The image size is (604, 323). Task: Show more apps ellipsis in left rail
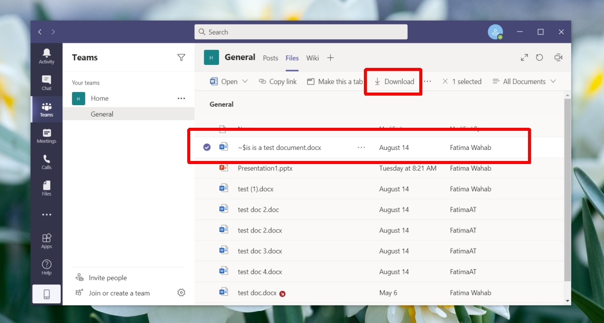pos(46,215)
